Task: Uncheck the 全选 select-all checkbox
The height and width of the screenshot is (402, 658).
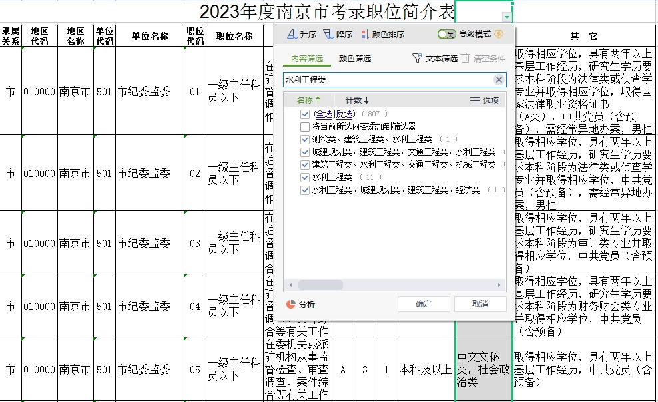Action: point(305,114)
